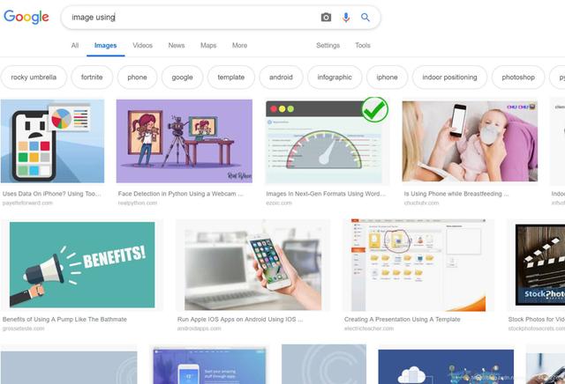Switch to the Videos tab

[x=142, y=45]
